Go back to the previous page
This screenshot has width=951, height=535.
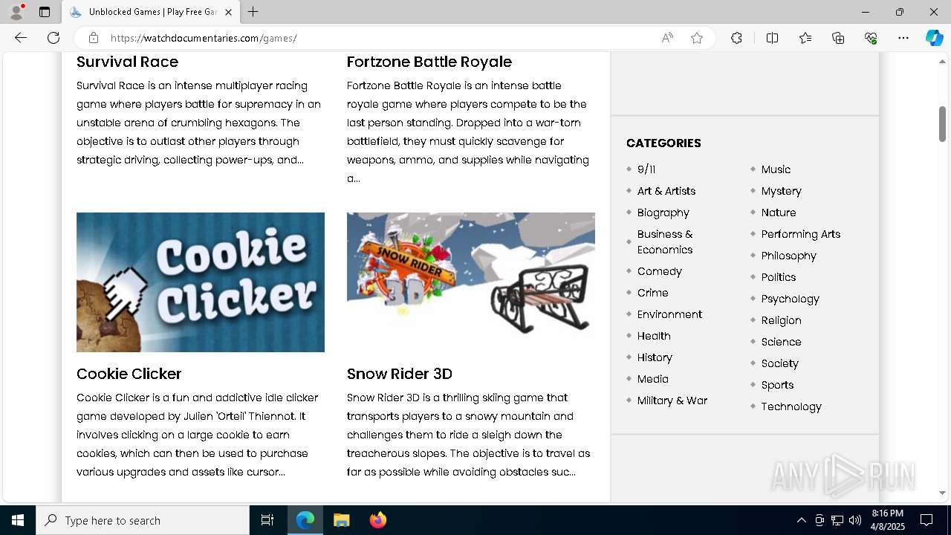pyautogui.click(x=21, y=38)
